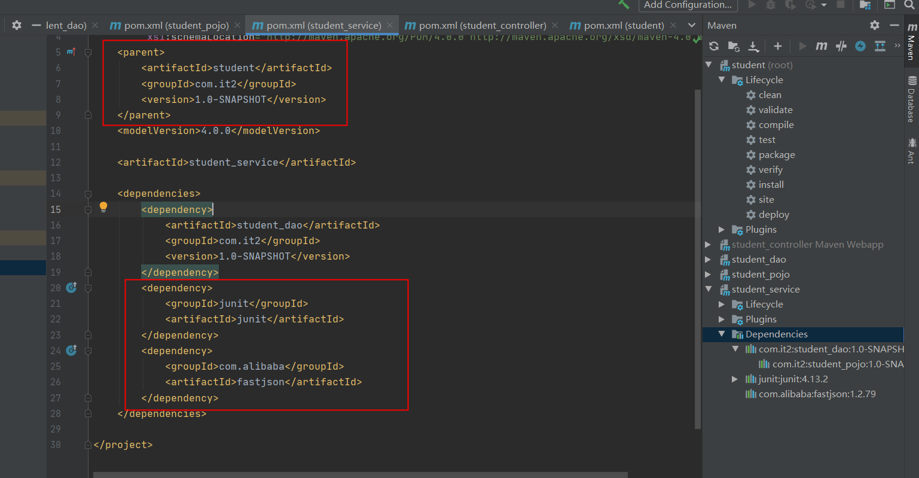The height and width of the screenshot is (478, 919).
Task: Expand Lifecycle under student_service
Action: [x=722, y=305]
